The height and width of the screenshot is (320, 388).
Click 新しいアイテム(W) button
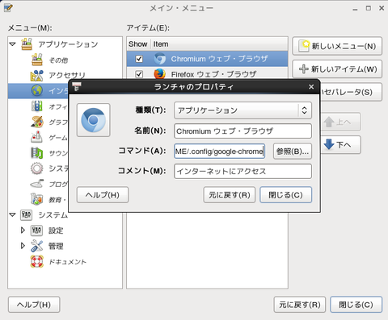pyautogui.click(x=337, y=69)
